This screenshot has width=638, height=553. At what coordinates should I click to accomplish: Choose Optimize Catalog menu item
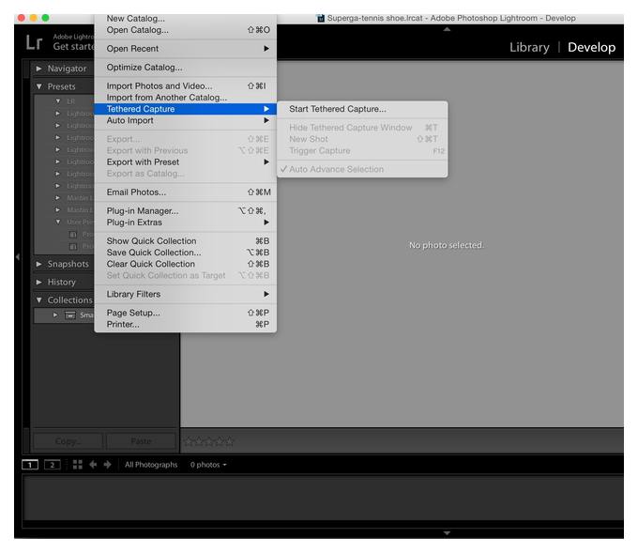(186, 68)
